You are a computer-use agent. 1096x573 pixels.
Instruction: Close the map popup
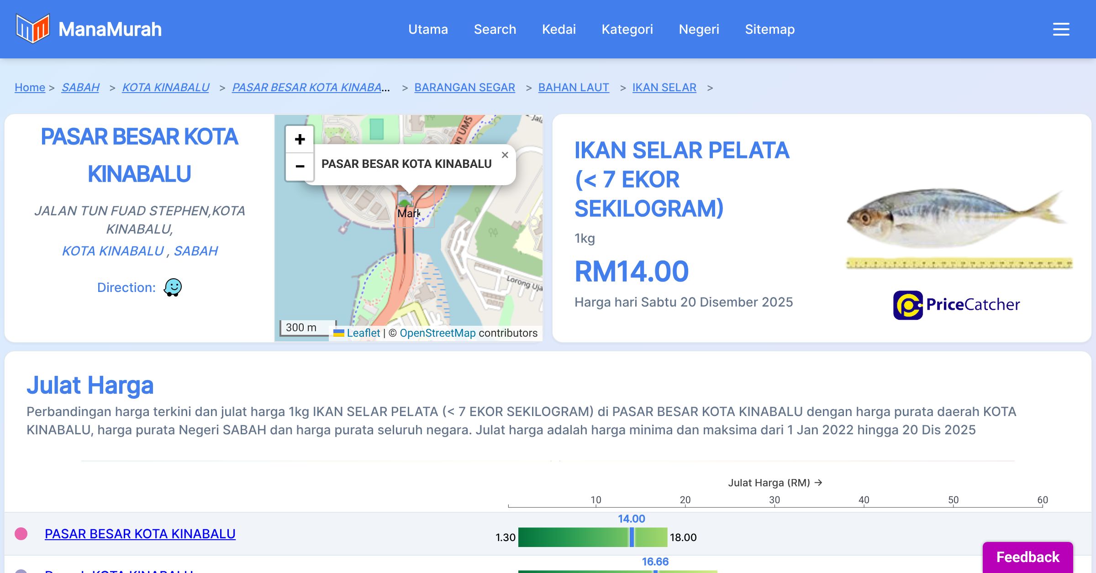pos(505,155)
